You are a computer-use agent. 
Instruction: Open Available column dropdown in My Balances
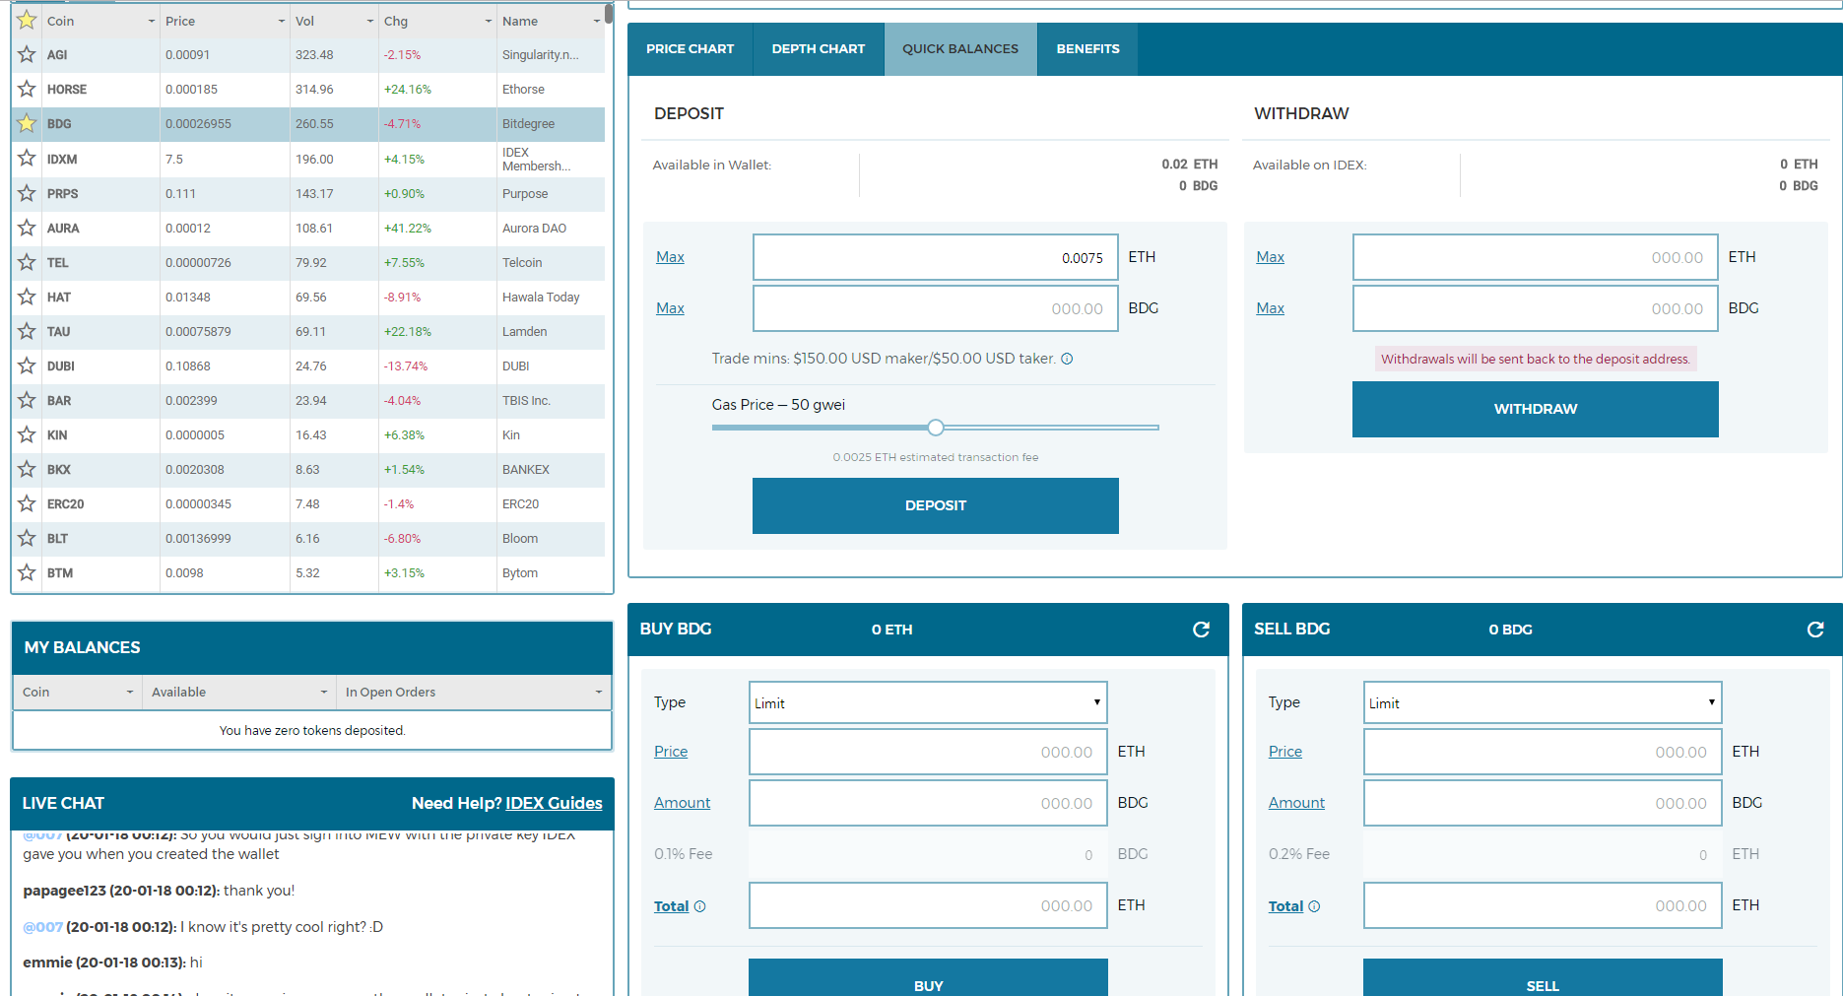[x=323, y=693]
